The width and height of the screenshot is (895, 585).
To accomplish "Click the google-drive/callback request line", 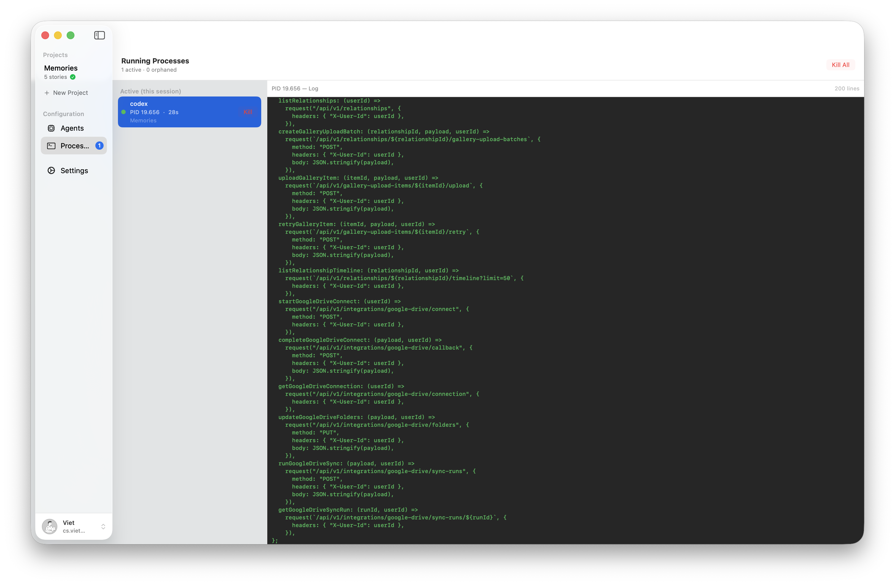I will (379, 348).
